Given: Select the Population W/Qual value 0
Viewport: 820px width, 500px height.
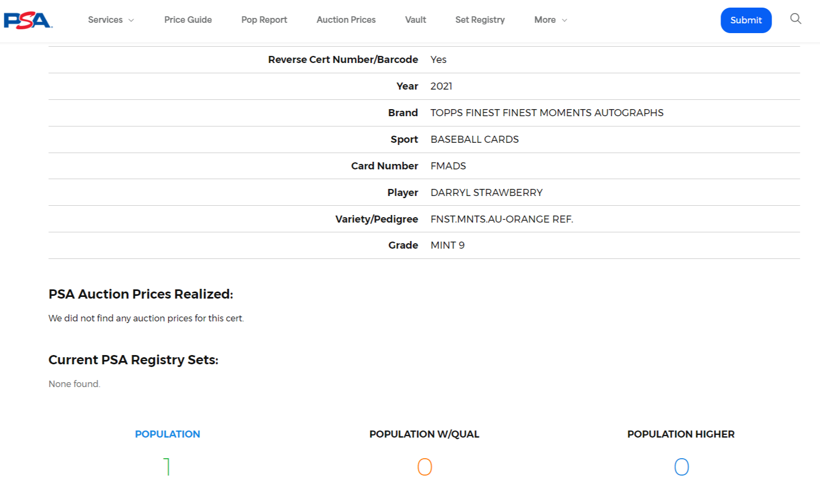Looking at the screenshot, I should pos(424,467).
